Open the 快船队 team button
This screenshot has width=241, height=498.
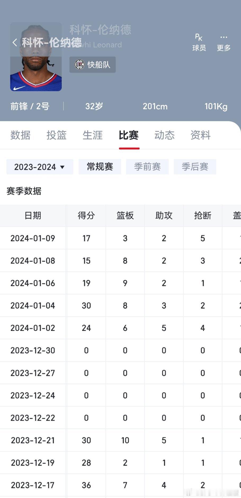[92, 64]
